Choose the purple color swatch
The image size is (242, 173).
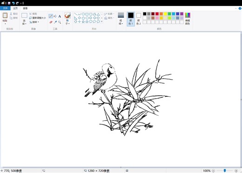click(x=182, y=14)
